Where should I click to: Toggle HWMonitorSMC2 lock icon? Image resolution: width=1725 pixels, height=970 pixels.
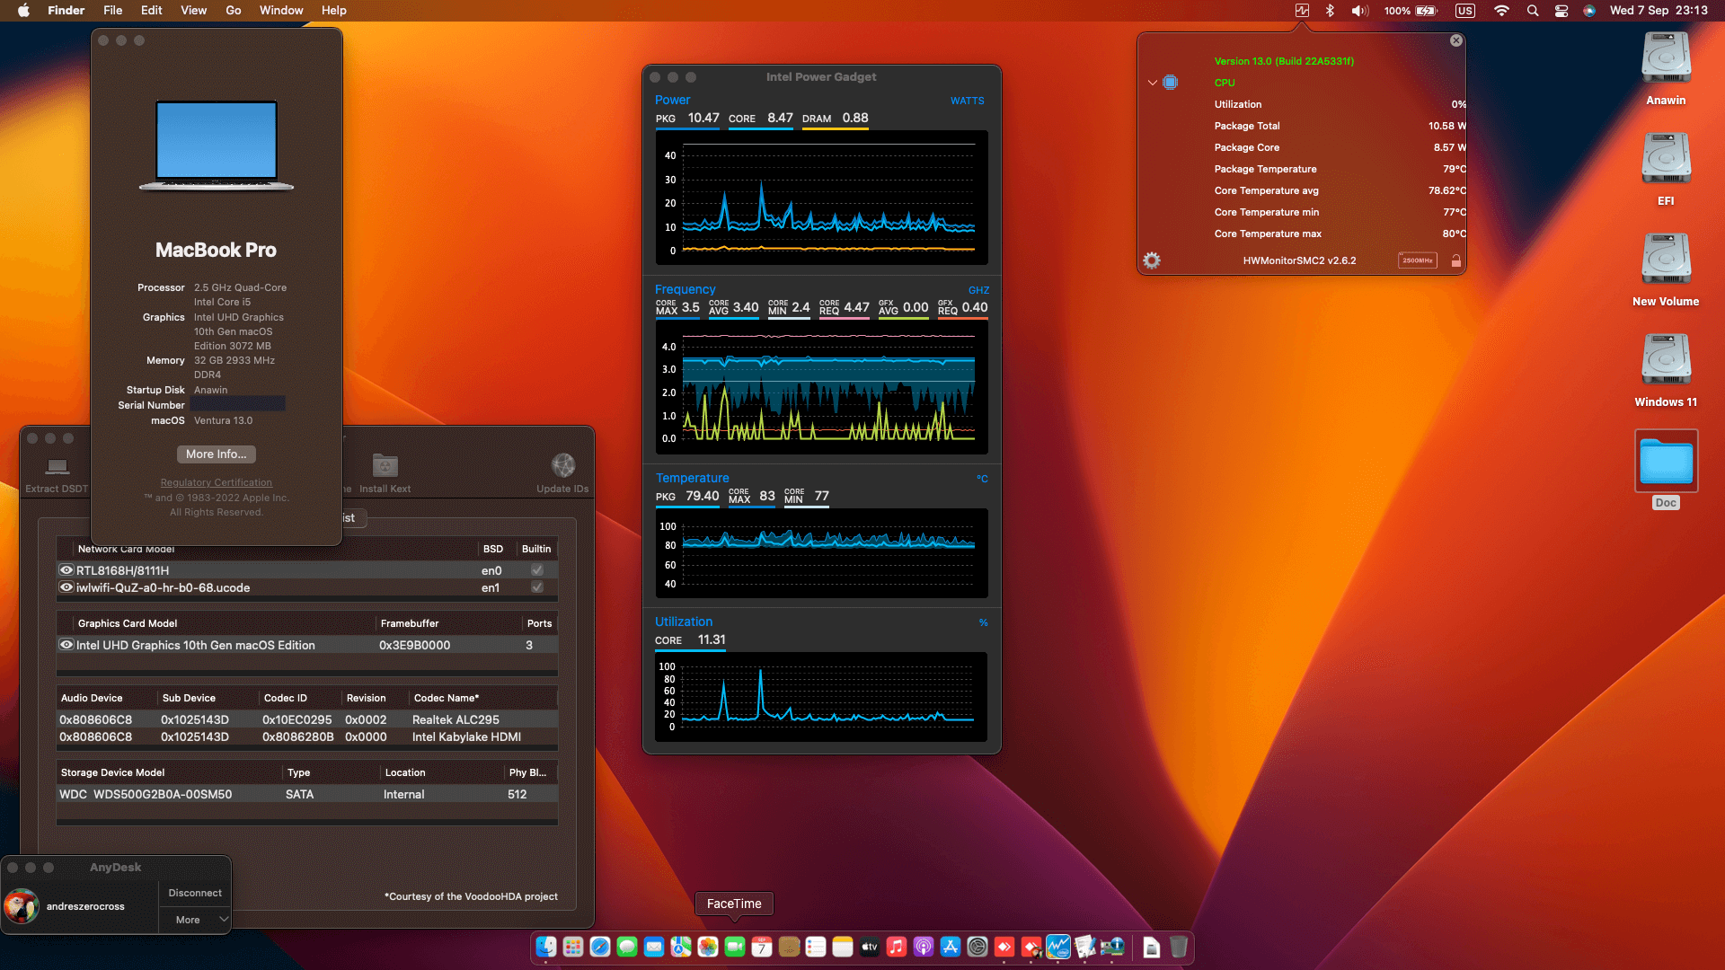click(1456, 260)
